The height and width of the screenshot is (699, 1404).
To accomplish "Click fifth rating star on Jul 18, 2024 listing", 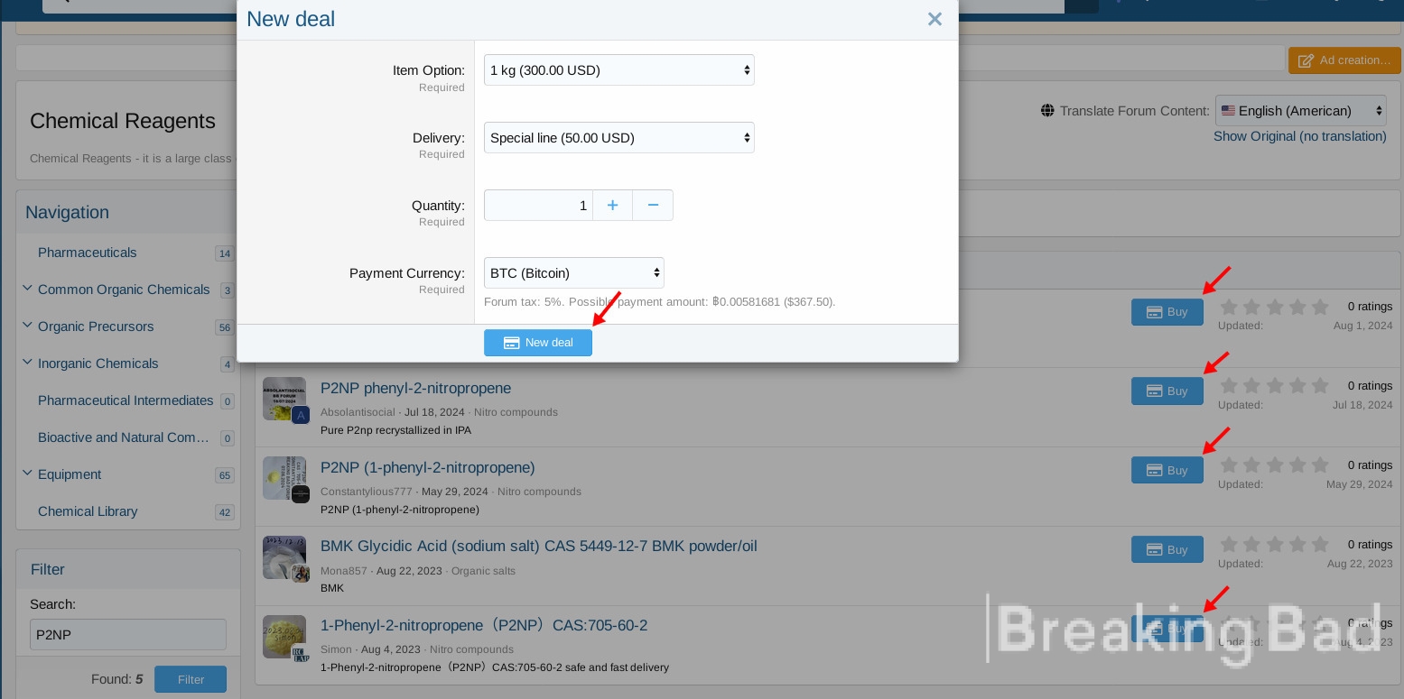I will pos(1320,386).
